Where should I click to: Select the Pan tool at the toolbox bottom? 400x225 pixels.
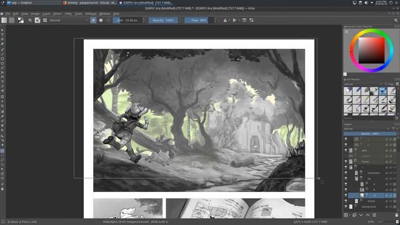[2, 189]
